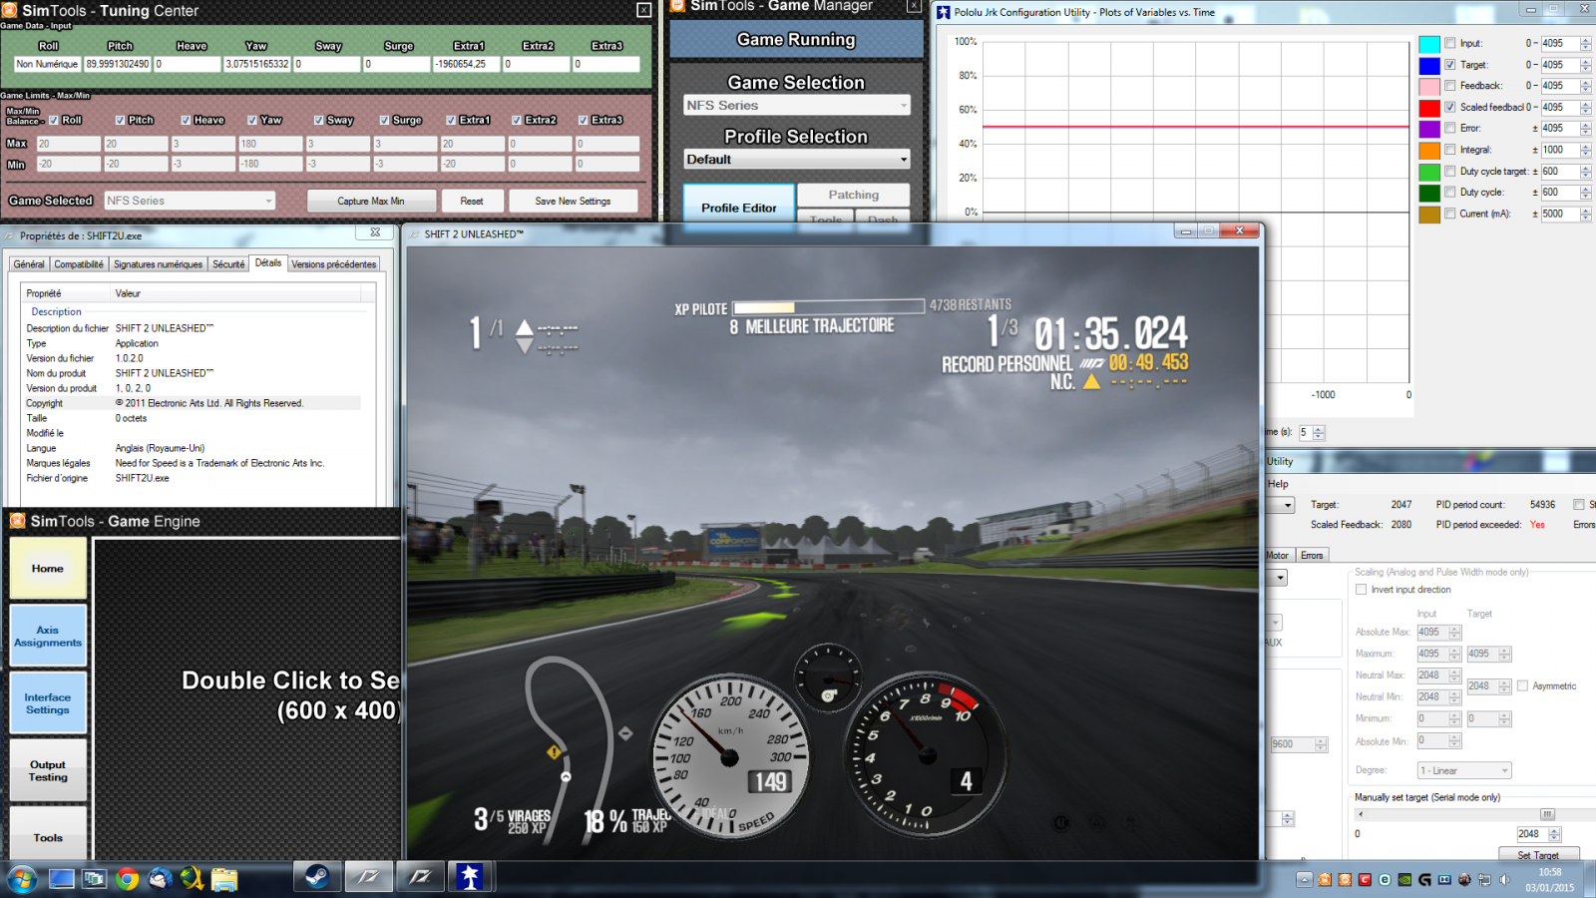Uncheck Target plot checkbox

1450,65
